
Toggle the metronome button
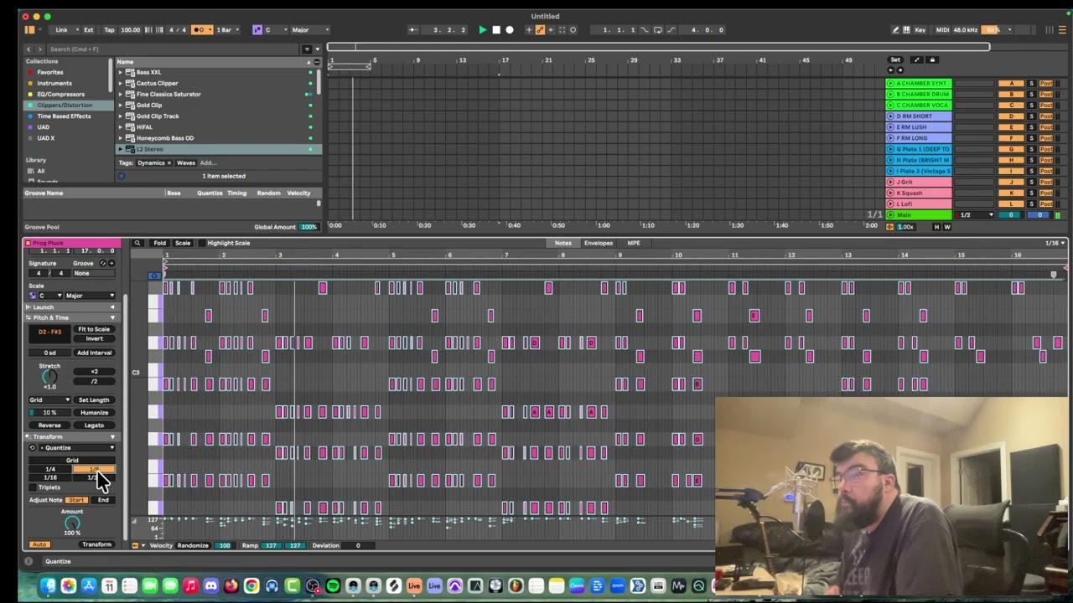point(202,30)
